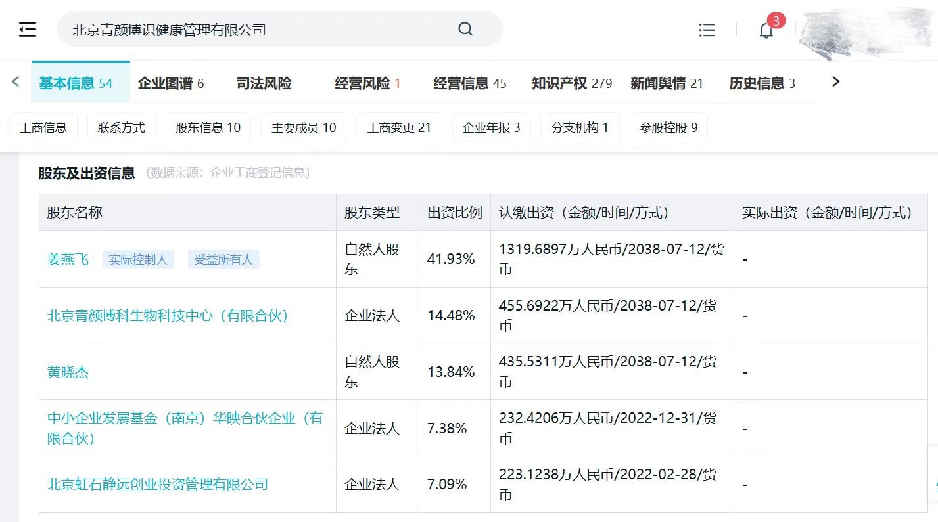The height and width of the screenshot is (522, 938).
Task: Open 北京虹石静远创业投资管理有限公司 link
Action: point(158,485)
